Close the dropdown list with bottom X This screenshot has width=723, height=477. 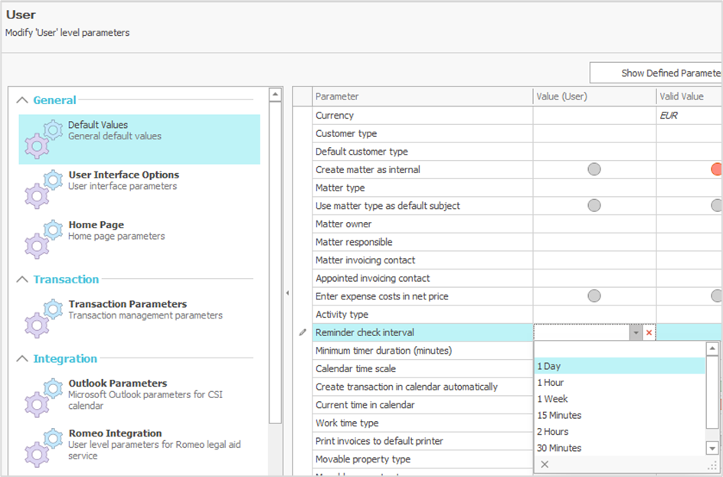tap(545, 464)
